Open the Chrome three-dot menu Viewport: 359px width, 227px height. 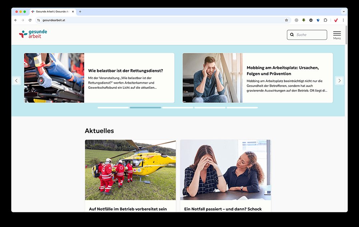click(344, 20)
